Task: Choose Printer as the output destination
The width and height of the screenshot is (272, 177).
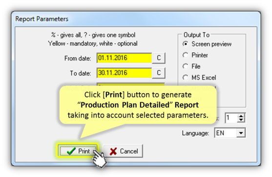Action: [x=186, y=55]
